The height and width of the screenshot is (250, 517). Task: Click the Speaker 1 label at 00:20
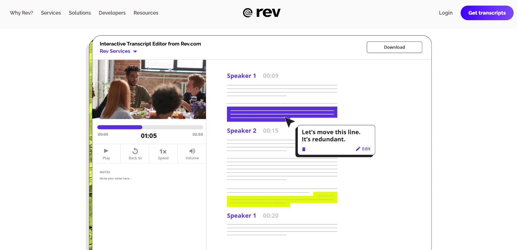pos(241,216)
